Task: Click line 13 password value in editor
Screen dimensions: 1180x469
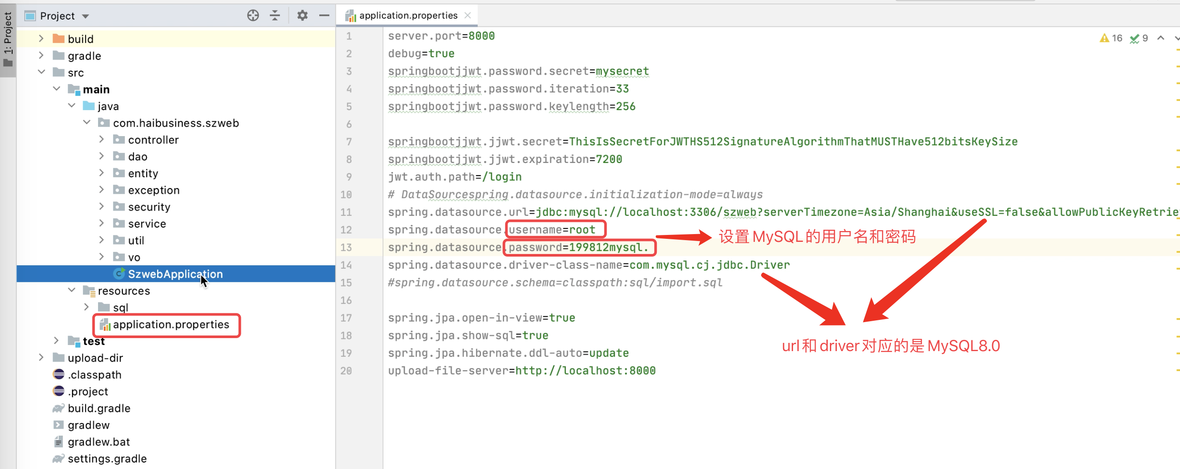Action: [x=608, y=247]
